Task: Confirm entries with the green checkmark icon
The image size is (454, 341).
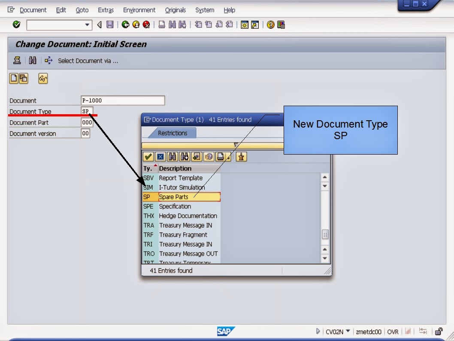Action: click(148, 157)
